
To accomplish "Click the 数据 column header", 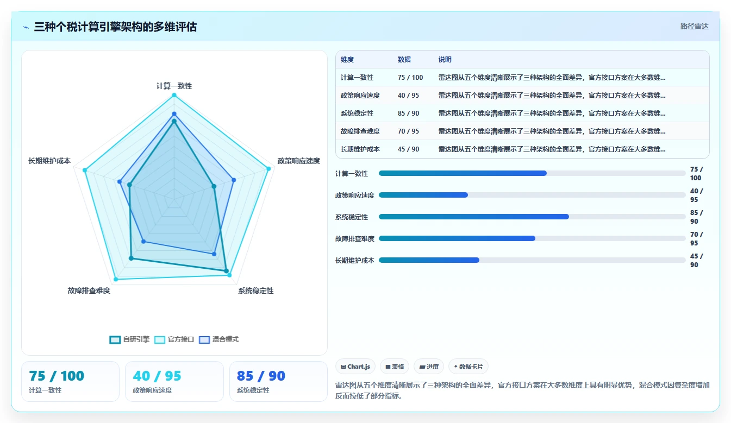I will click(404, 60).
